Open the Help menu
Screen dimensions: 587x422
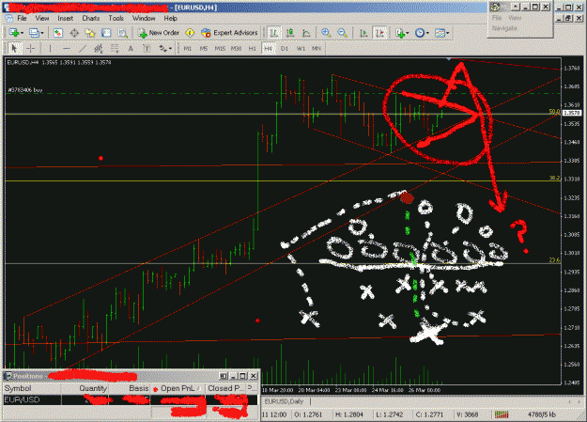click(170, 18)
